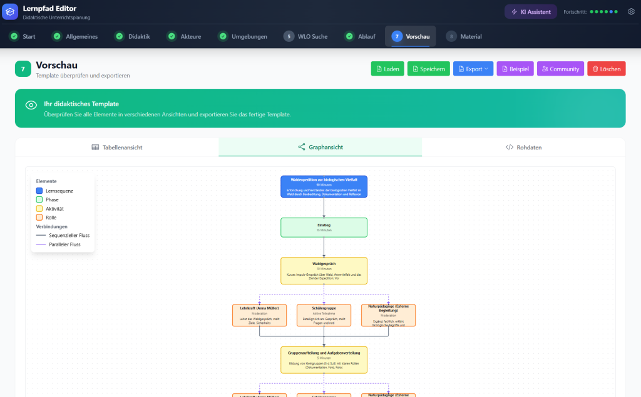
Task: Select the Gruppenaufteilung und Aufgabenverteilung node
Action: coord(324,360)
